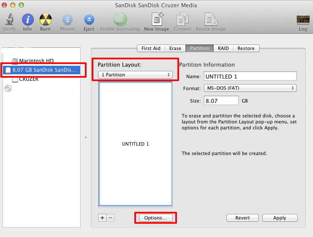The width and height of the screenshot is (313, 237).
Task: Open partition Options...
Action: (x=156, y=218)
